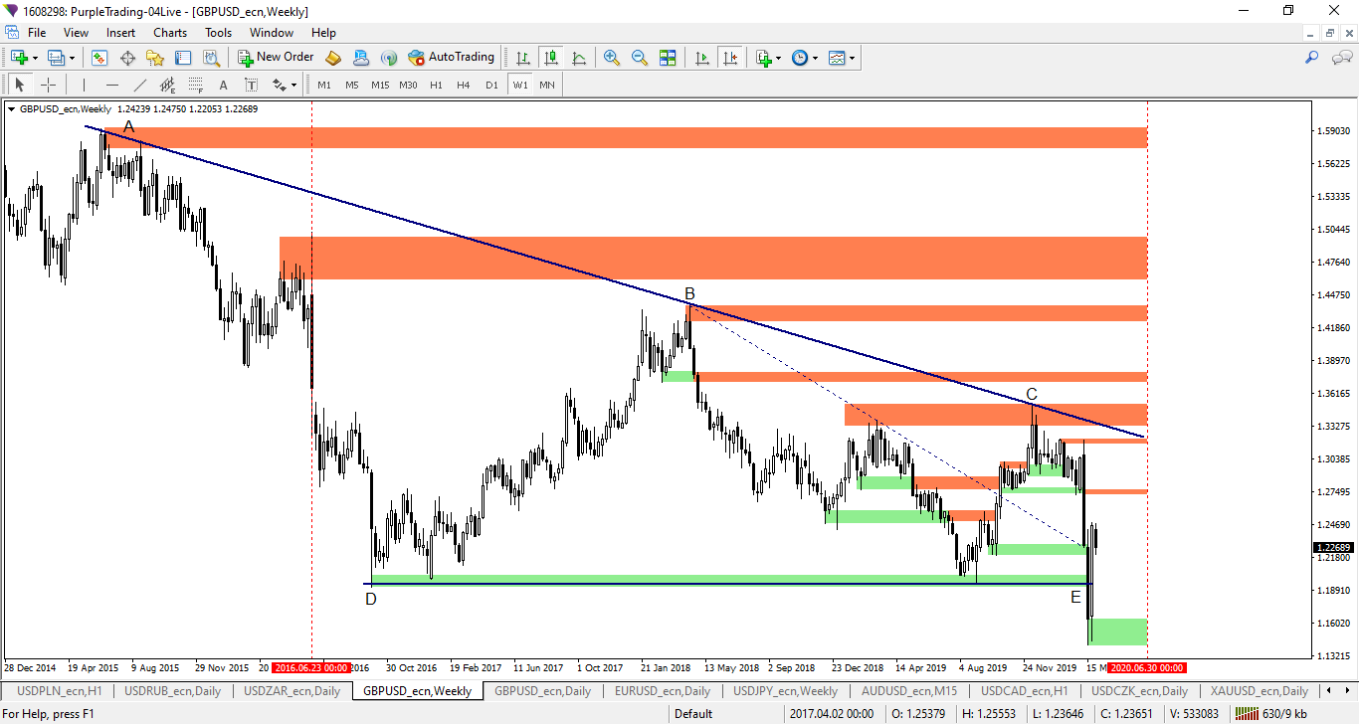The width and height of the screenshot is (1359, 724).
Task: Expand the Profiles dropdown arrow
Action: click(73, 58)
